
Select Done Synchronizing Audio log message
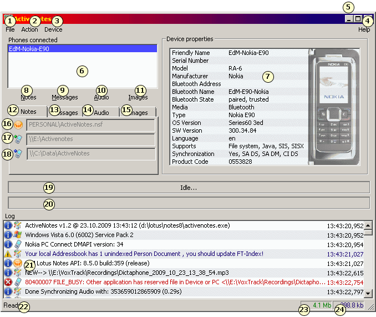[103, 291]
